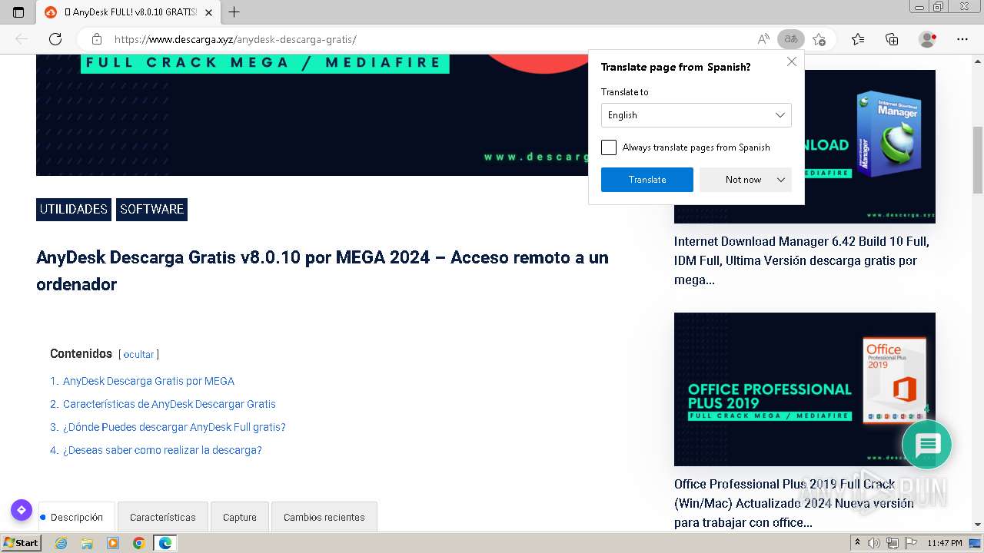
Task: Launch Internet Explorer from taskbar
Action: coord(61,543)
